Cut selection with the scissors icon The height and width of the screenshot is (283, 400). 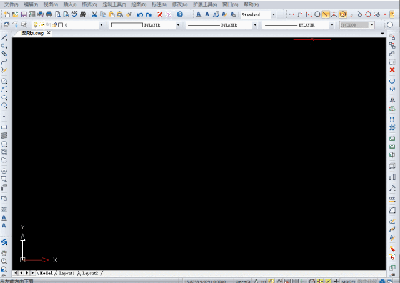(x=94, y=14)
